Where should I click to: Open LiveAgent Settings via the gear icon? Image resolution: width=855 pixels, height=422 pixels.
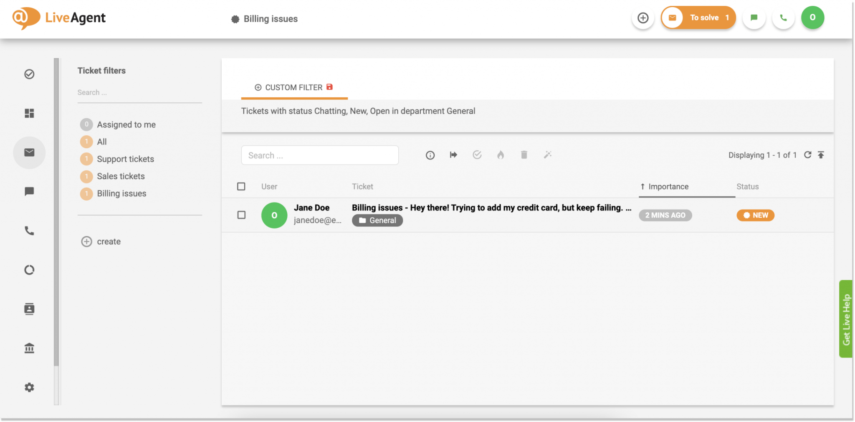[x=29, y=387]
